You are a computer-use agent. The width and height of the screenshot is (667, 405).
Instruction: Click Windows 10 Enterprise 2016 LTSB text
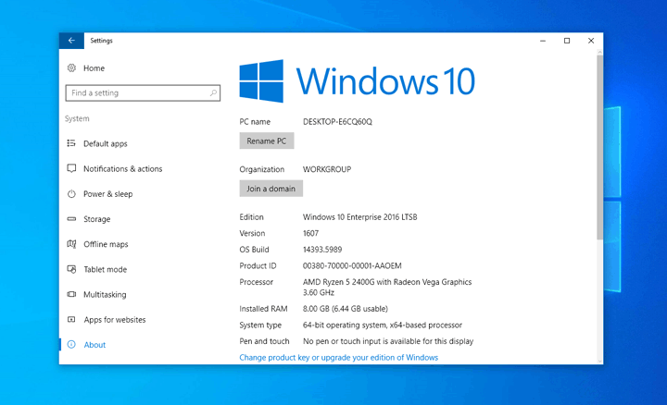point(359,217)
